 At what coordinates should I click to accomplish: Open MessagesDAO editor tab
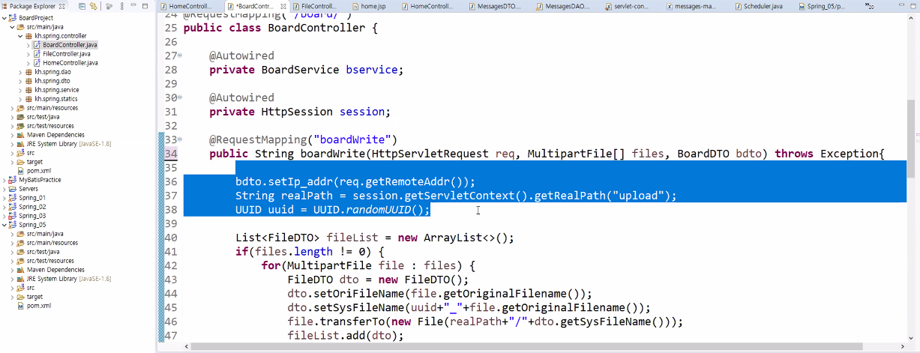point(562,6)
